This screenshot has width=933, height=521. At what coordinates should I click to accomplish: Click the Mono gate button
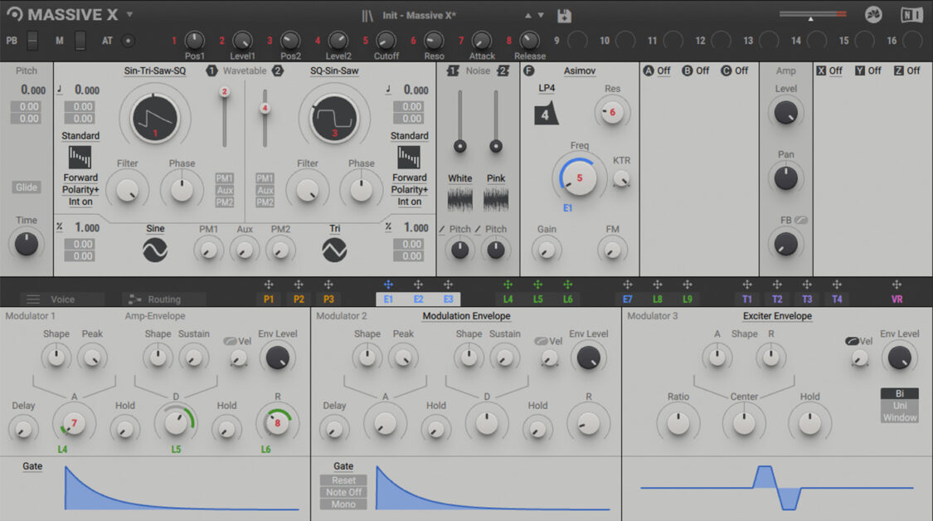(x=343, y=504)
